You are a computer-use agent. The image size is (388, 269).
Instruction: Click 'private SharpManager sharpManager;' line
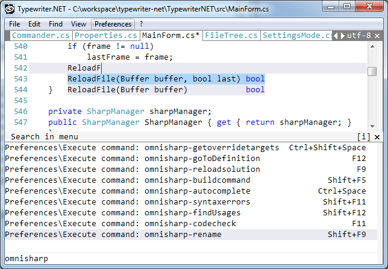tap(130, 112)
